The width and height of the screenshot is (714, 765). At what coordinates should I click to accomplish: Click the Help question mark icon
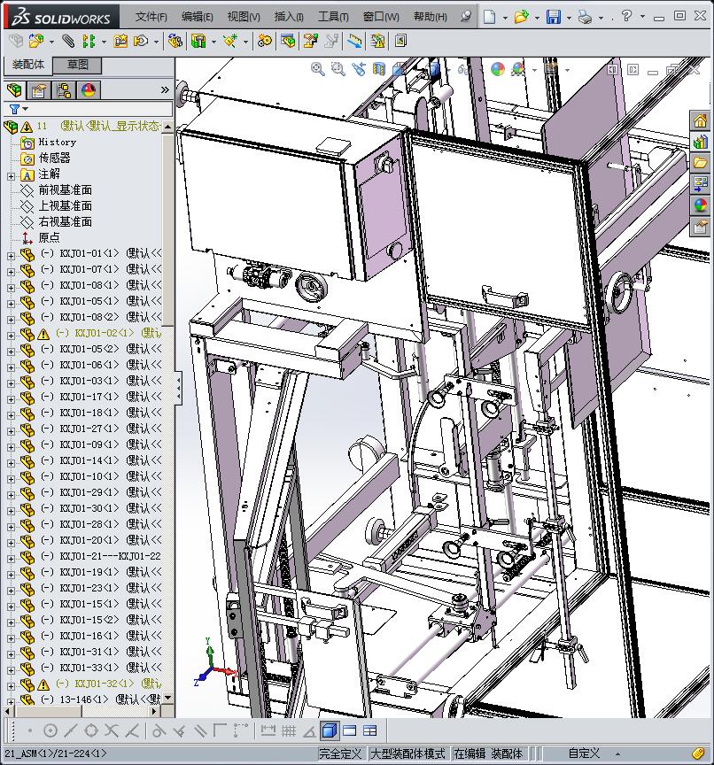[x=626, y=16]
